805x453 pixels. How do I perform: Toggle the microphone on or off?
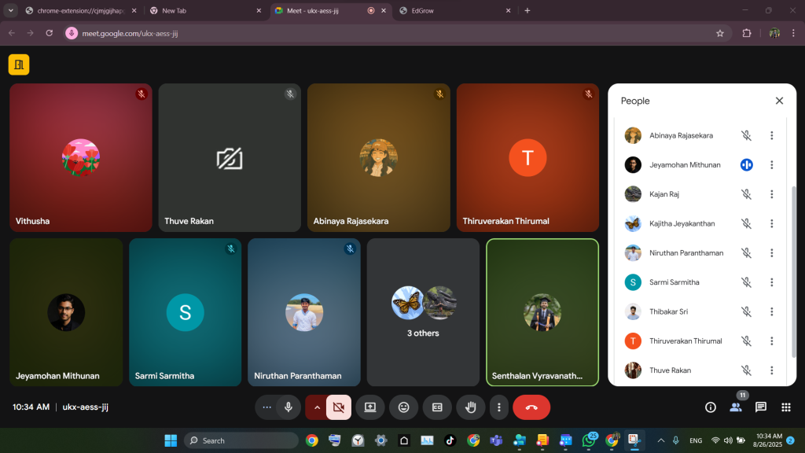[289, 407]
